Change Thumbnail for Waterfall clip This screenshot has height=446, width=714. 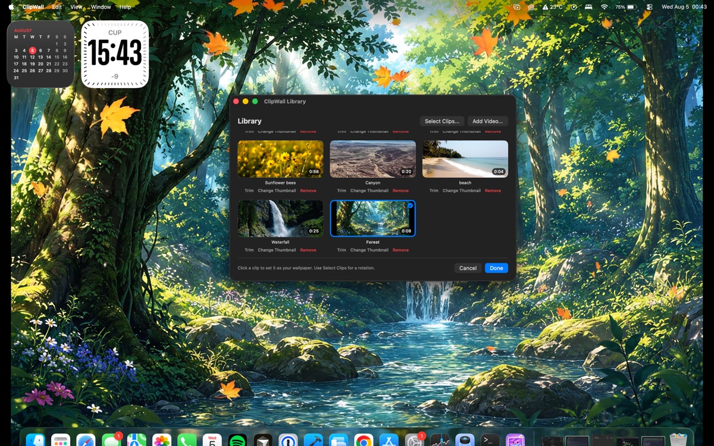pos(277,250)
